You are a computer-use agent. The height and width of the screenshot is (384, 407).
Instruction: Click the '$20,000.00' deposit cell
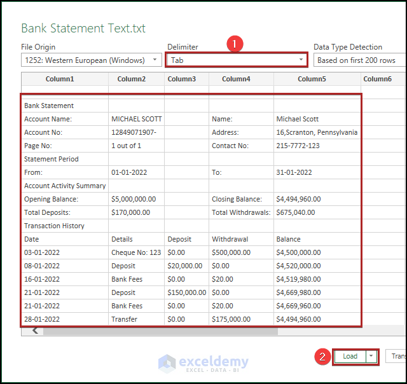[186, 266]
